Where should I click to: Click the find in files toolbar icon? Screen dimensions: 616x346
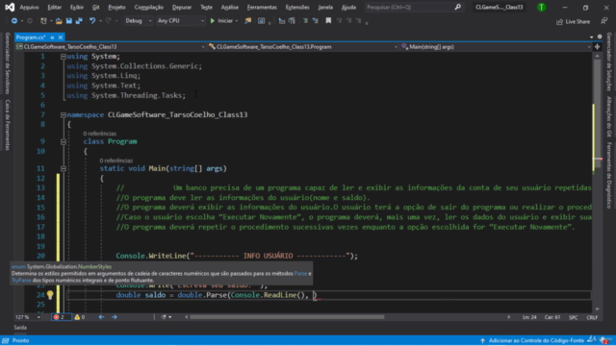click(x=248, y=21)
